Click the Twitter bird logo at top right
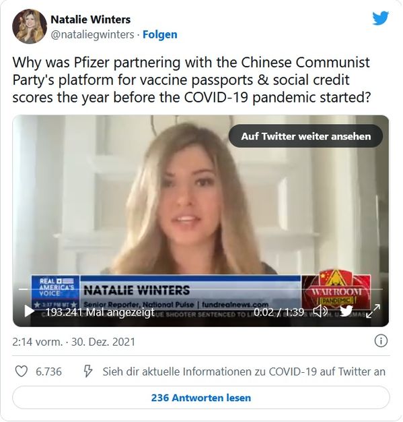This screenshot has width=403, height=422. (380, 18)
